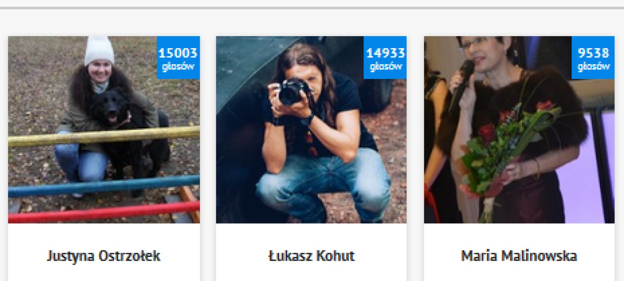Open the Maria Malinowska name link
This screenshot has width=624, height=281.
click(x=519, y=256)
